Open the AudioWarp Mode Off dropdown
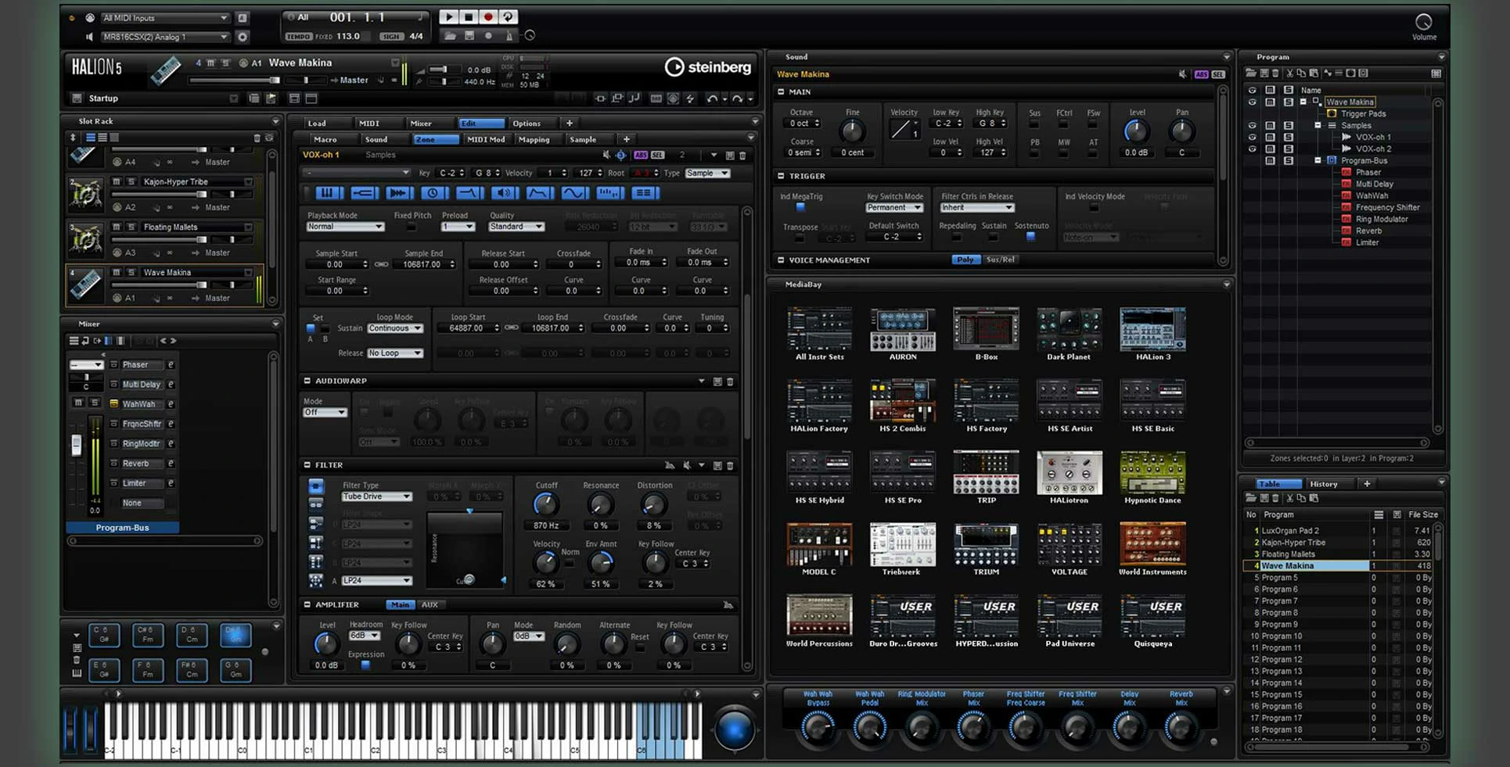 (325, 412)
